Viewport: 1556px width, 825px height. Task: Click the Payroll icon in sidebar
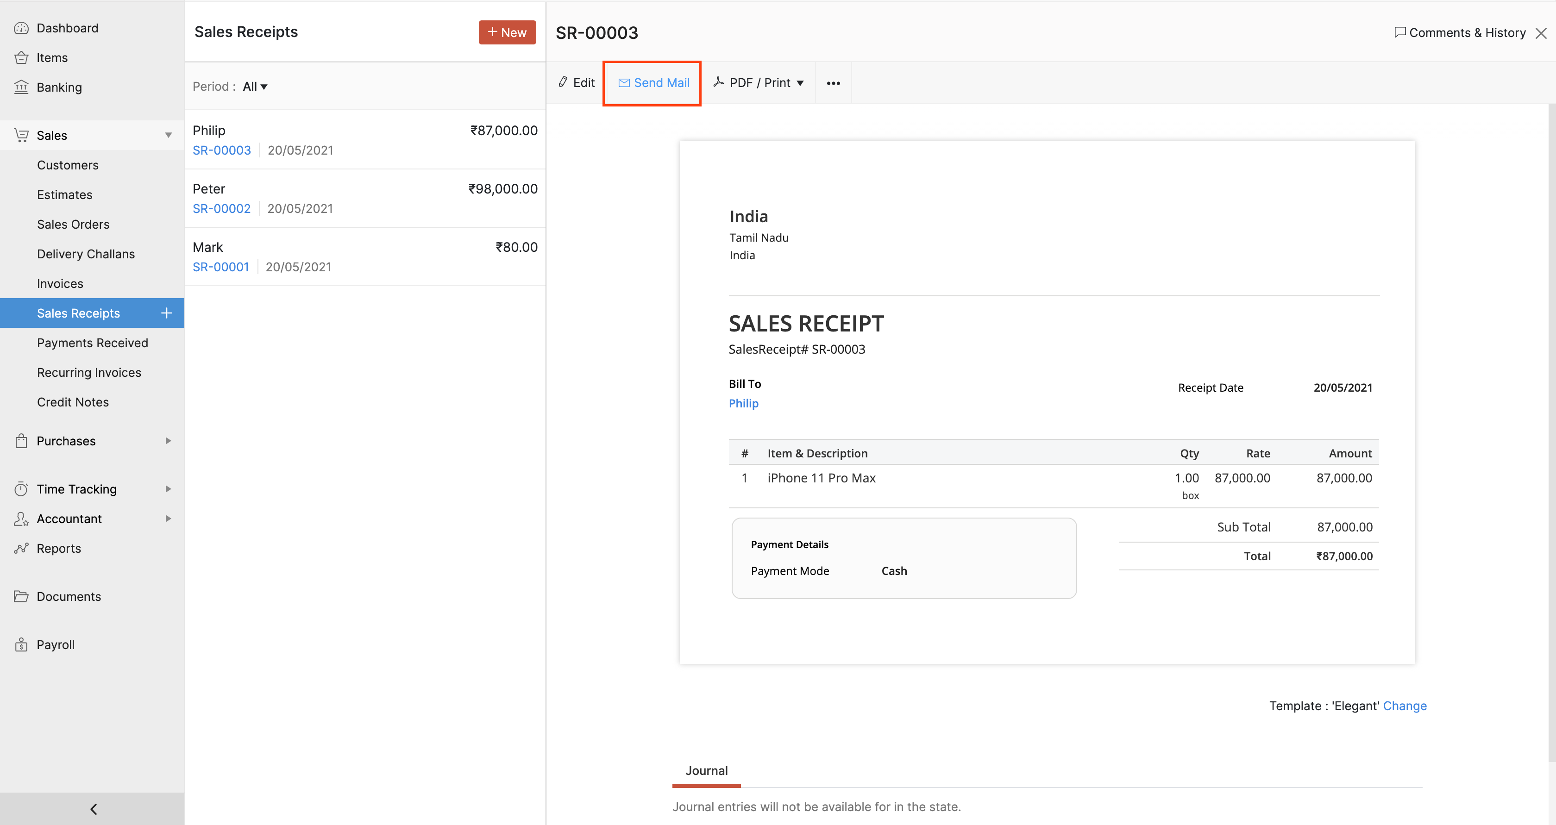(21, 645)
